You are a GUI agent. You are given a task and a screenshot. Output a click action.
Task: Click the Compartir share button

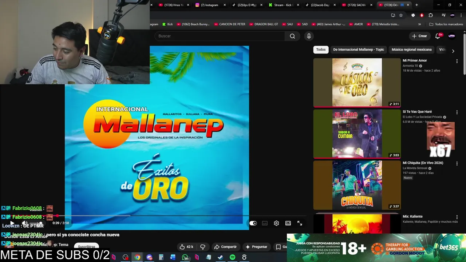[225, 247]
